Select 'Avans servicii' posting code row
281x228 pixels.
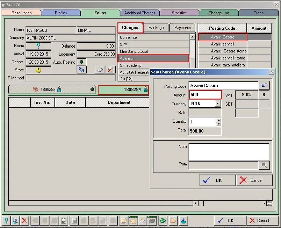223,44
